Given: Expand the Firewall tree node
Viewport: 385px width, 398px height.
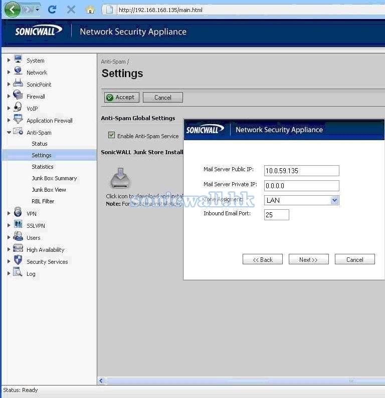Looking at the screenshot, I should [9, 96].
